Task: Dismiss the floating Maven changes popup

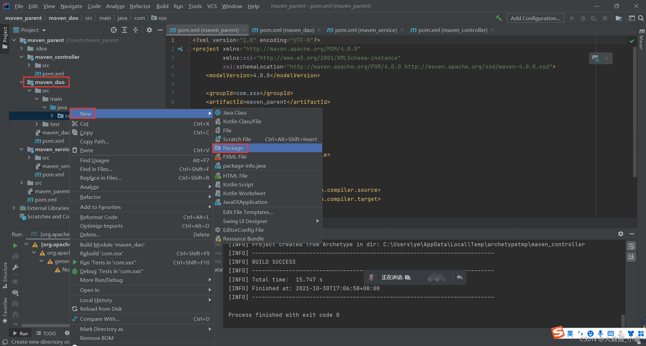Action: point(607,58)
